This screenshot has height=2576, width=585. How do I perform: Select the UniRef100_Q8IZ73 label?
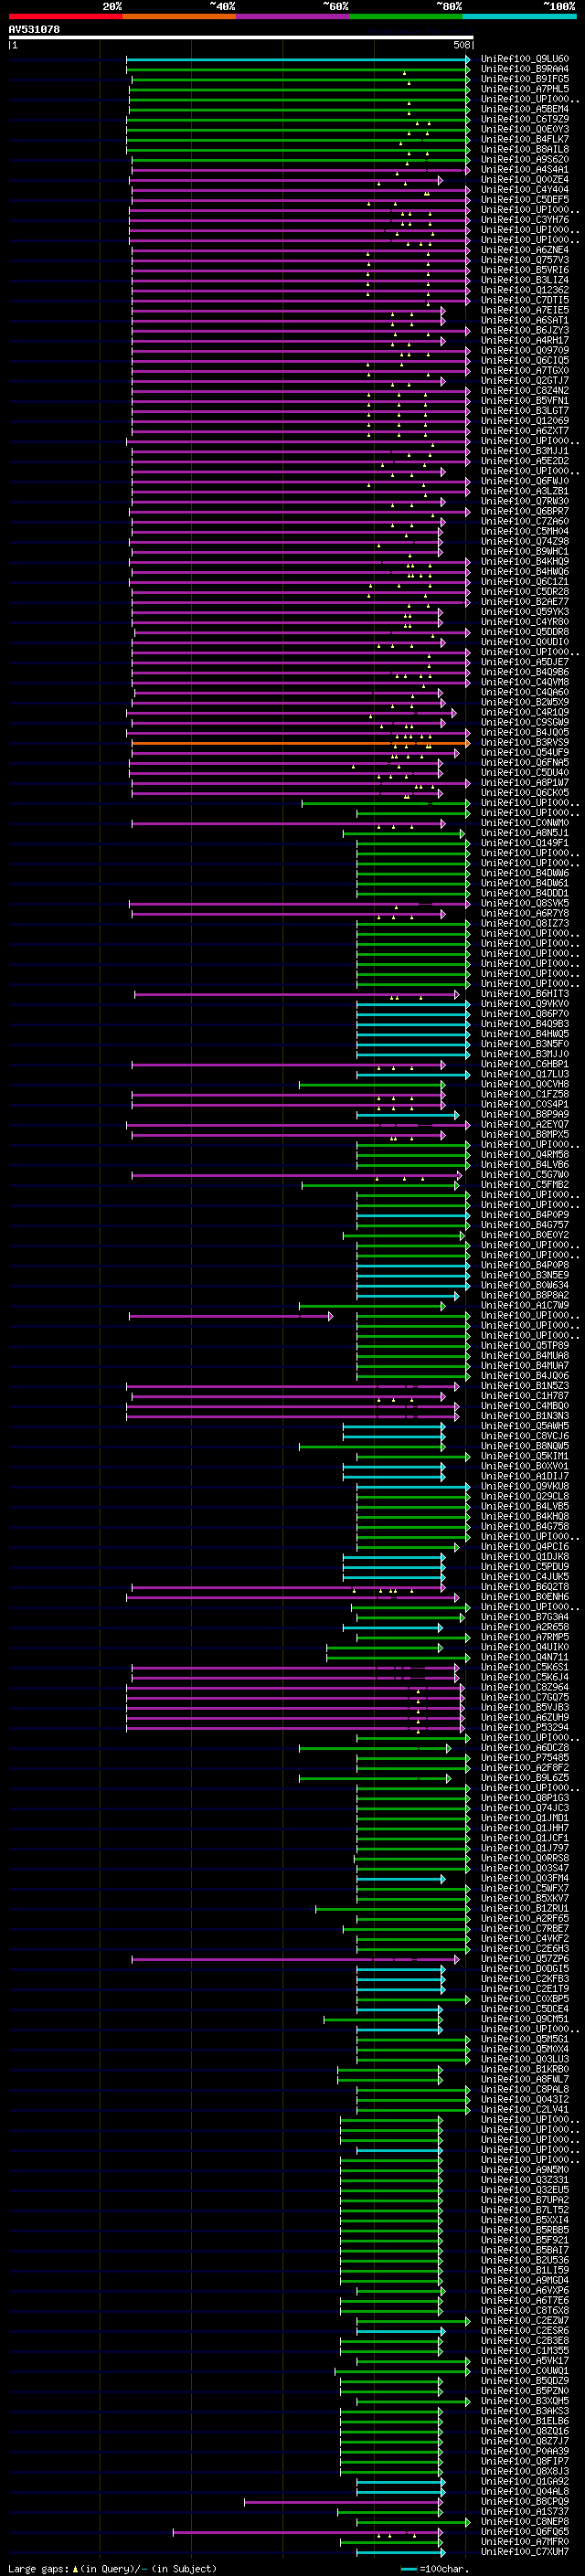pyautogui.click(x=524, y=923)
